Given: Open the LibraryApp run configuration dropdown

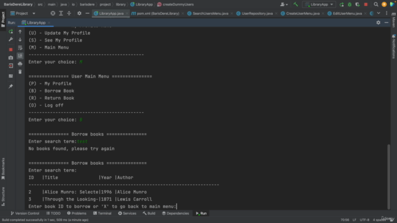Looking at the screenshot, I should click(319, 4).
